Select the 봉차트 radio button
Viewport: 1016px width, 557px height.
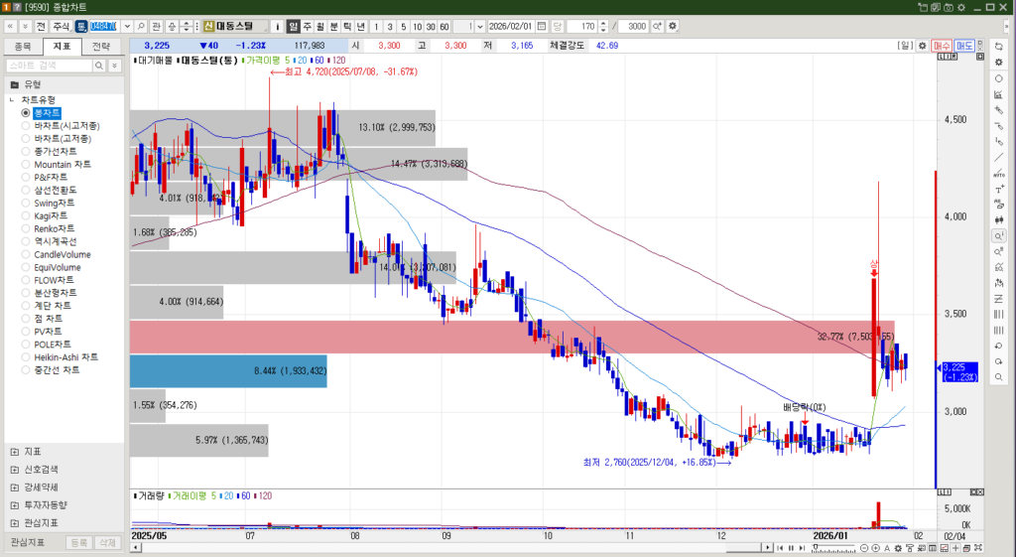click(26, 113)
